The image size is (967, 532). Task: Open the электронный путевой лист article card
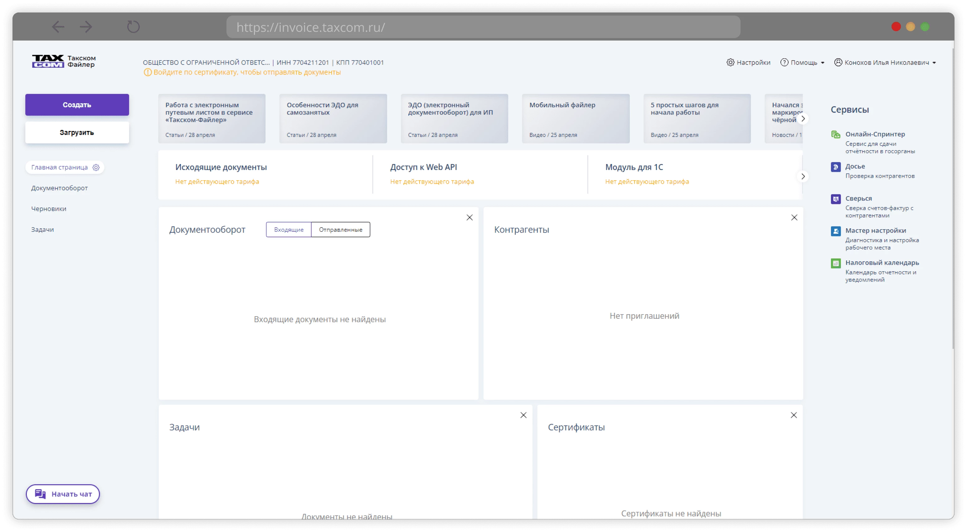(212, 118)
